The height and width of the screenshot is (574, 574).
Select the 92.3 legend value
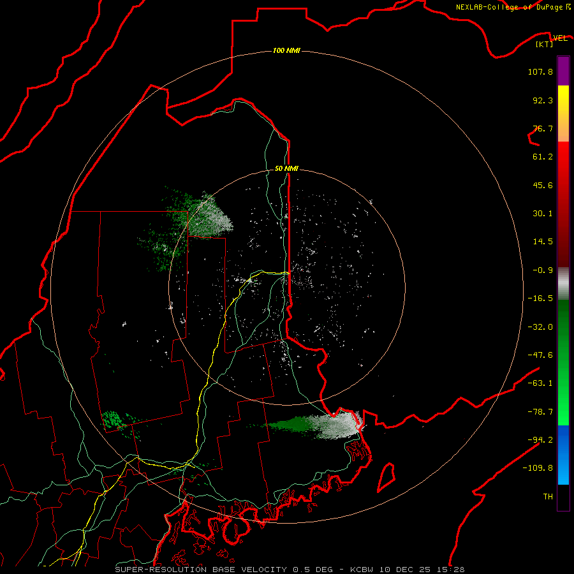(x=543, y=100)
